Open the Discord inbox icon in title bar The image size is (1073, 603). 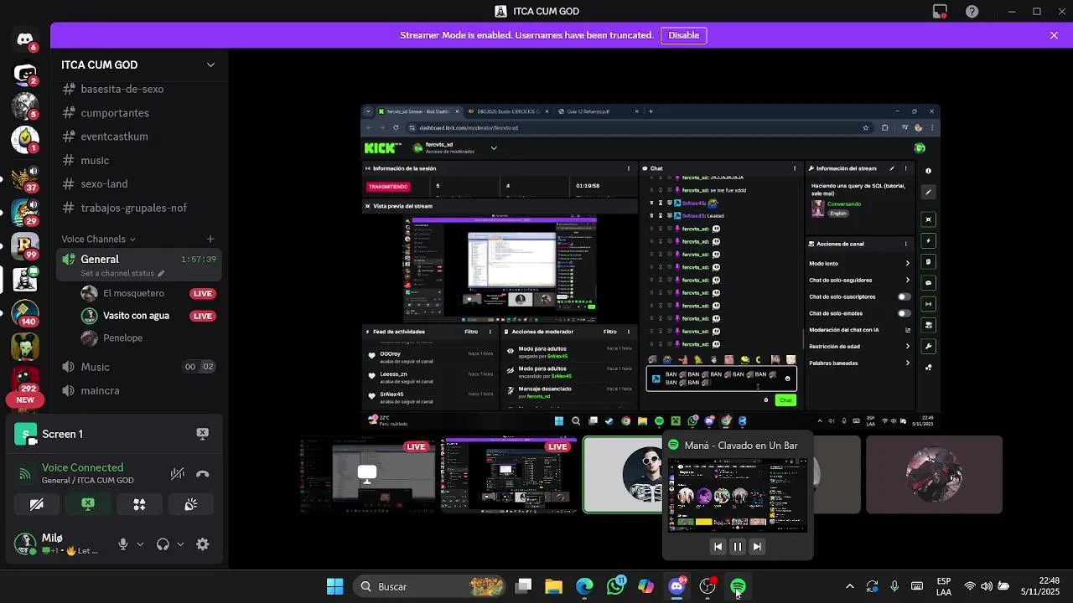click(940, 12)
